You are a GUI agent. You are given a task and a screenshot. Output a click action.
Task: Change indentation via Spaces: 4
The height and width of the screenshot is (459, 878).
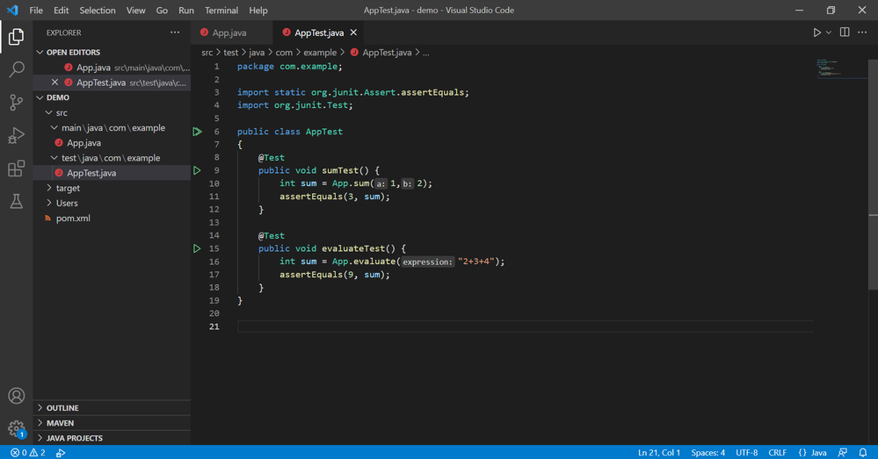(x=707, y=452)
